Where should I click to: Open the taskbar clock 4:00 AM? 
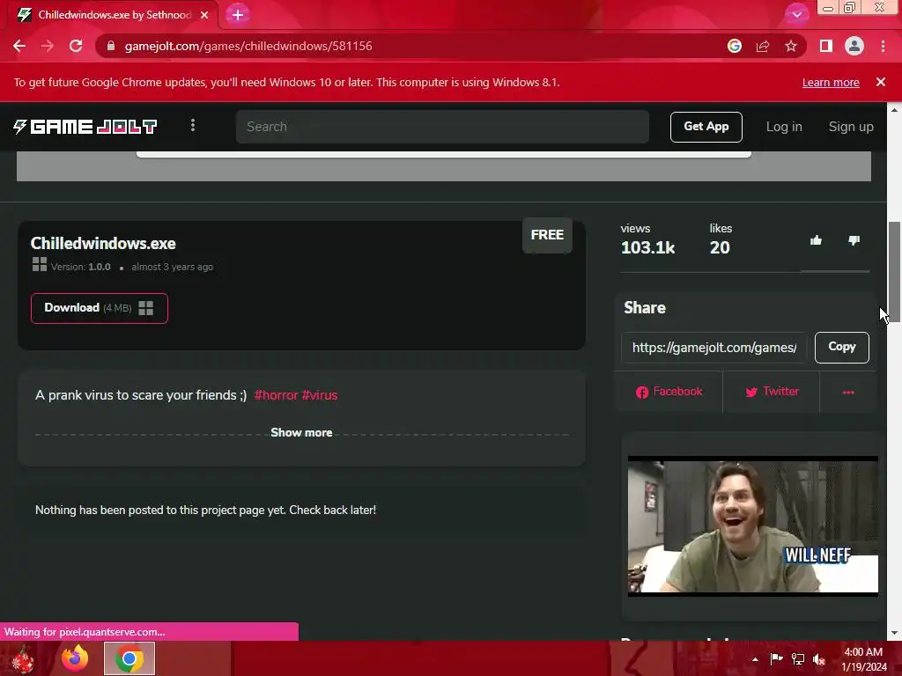click(863, 659)
